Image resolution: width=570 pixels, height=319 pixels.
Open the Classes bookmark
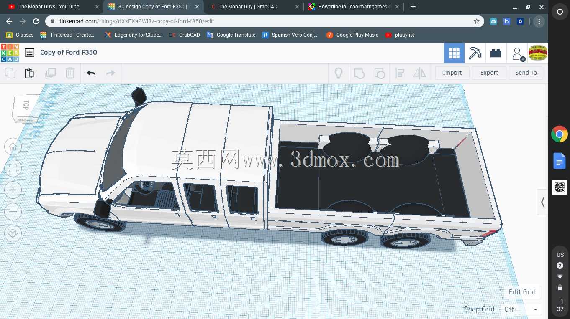(20, 35)
